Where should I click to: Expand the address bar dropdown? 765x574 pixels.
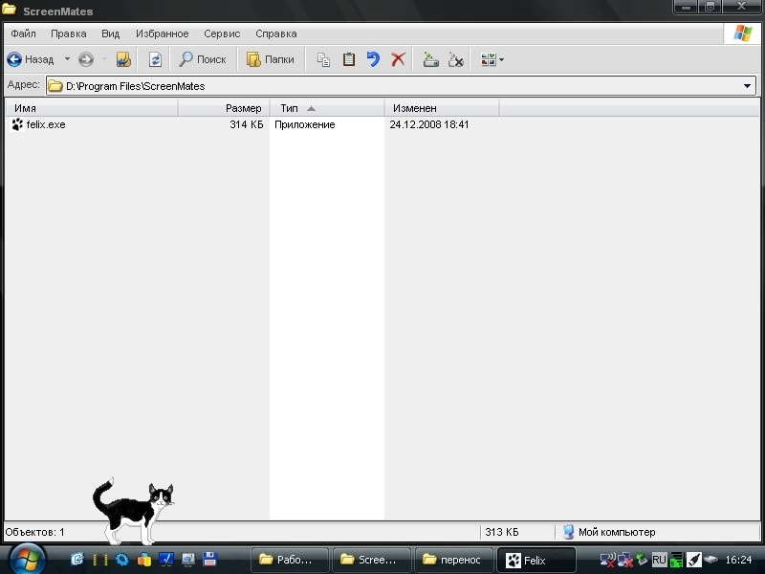pyautogui.click(x=748, y=86)
